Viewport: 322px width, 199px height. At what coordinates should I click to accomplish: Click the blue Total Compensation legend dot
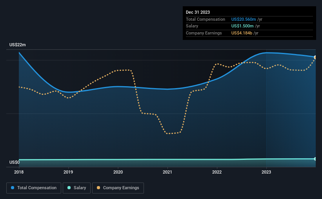tap(13, 188)
